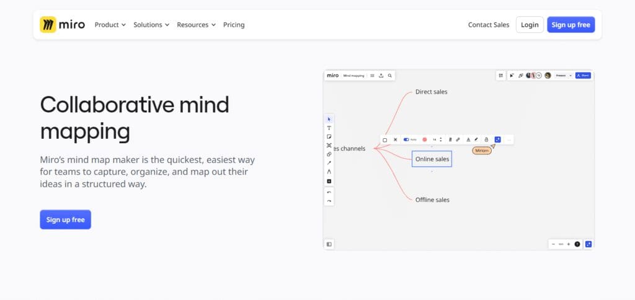The width and height of the screenshot is (635, 300).
Task: Click the reactions party icon in board header
Action: coord(520,76)
